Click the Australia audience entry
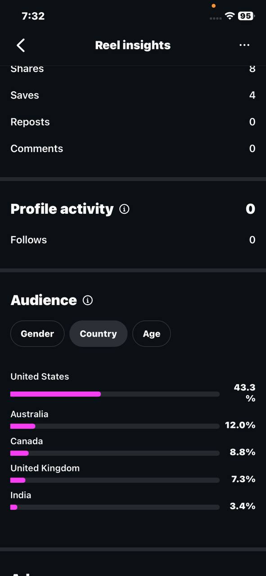Screen dimensions: 266x576 click(29, 414)
